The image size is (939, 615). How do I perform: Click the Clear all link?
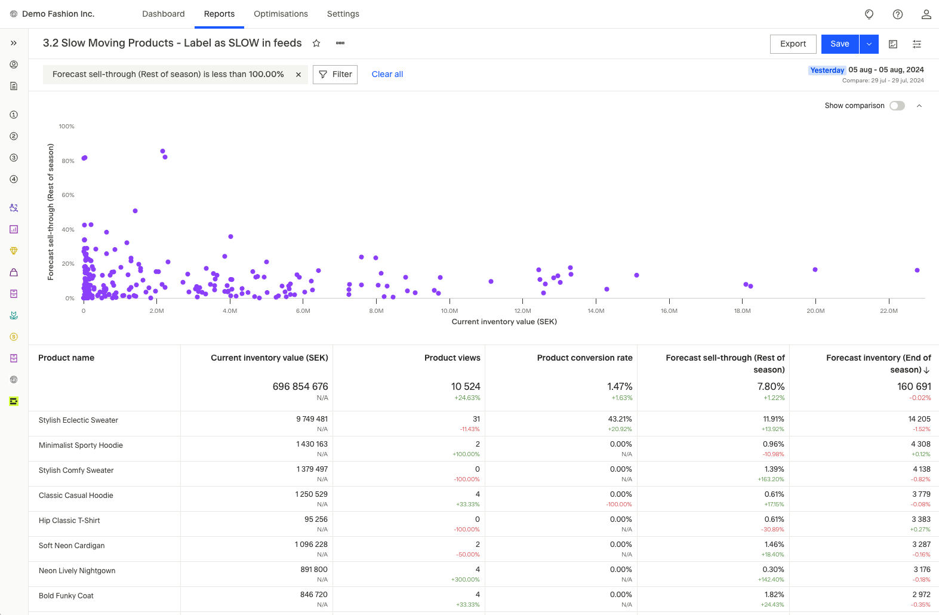pyautogui.click(x=387, y=75)
